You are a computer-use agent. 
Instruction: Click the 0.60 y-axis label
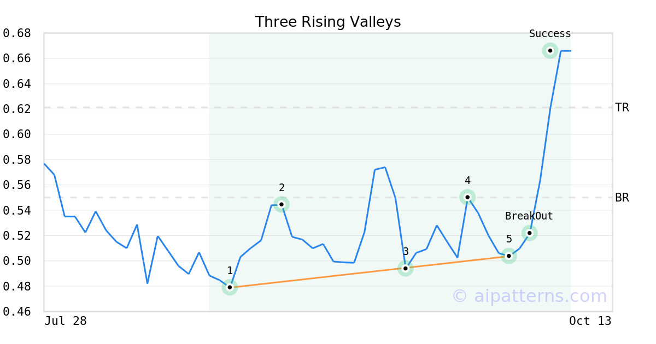click(x=17, y=134)
